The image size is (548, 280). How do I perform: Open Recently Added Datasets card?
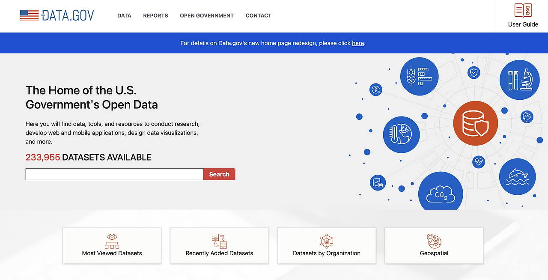coord(219,245)
